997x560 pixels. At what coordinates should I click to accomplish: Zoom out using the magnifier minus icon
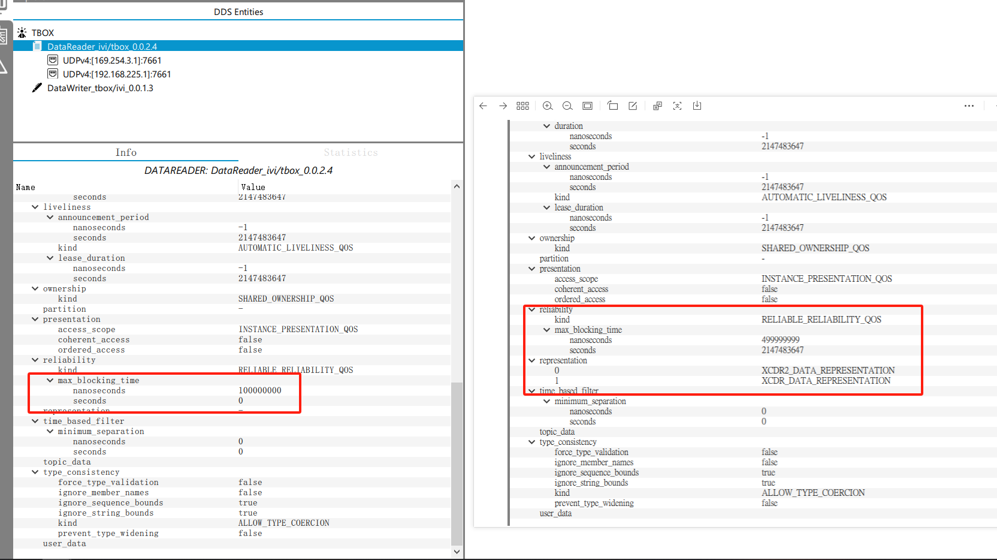567,106
